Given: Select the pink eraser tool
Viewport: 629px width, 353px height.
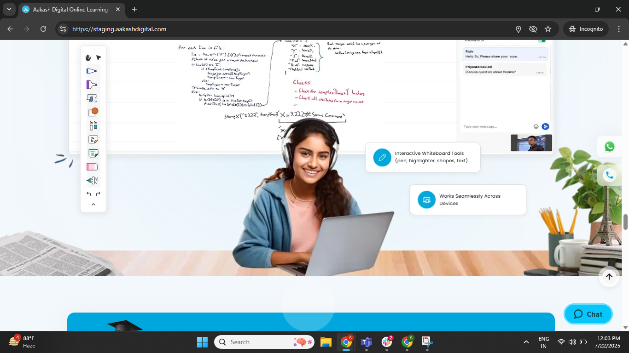Looking at the screenshot, I should (x=92, y=167).
